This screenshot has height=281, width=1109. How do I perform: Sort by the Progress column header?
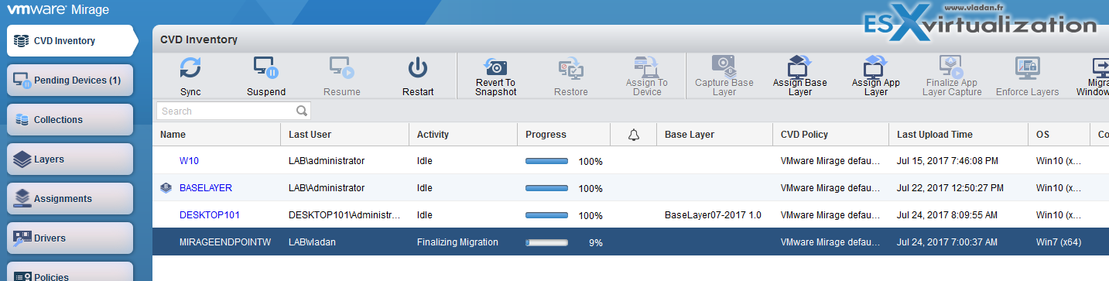[x=563, y=135]
